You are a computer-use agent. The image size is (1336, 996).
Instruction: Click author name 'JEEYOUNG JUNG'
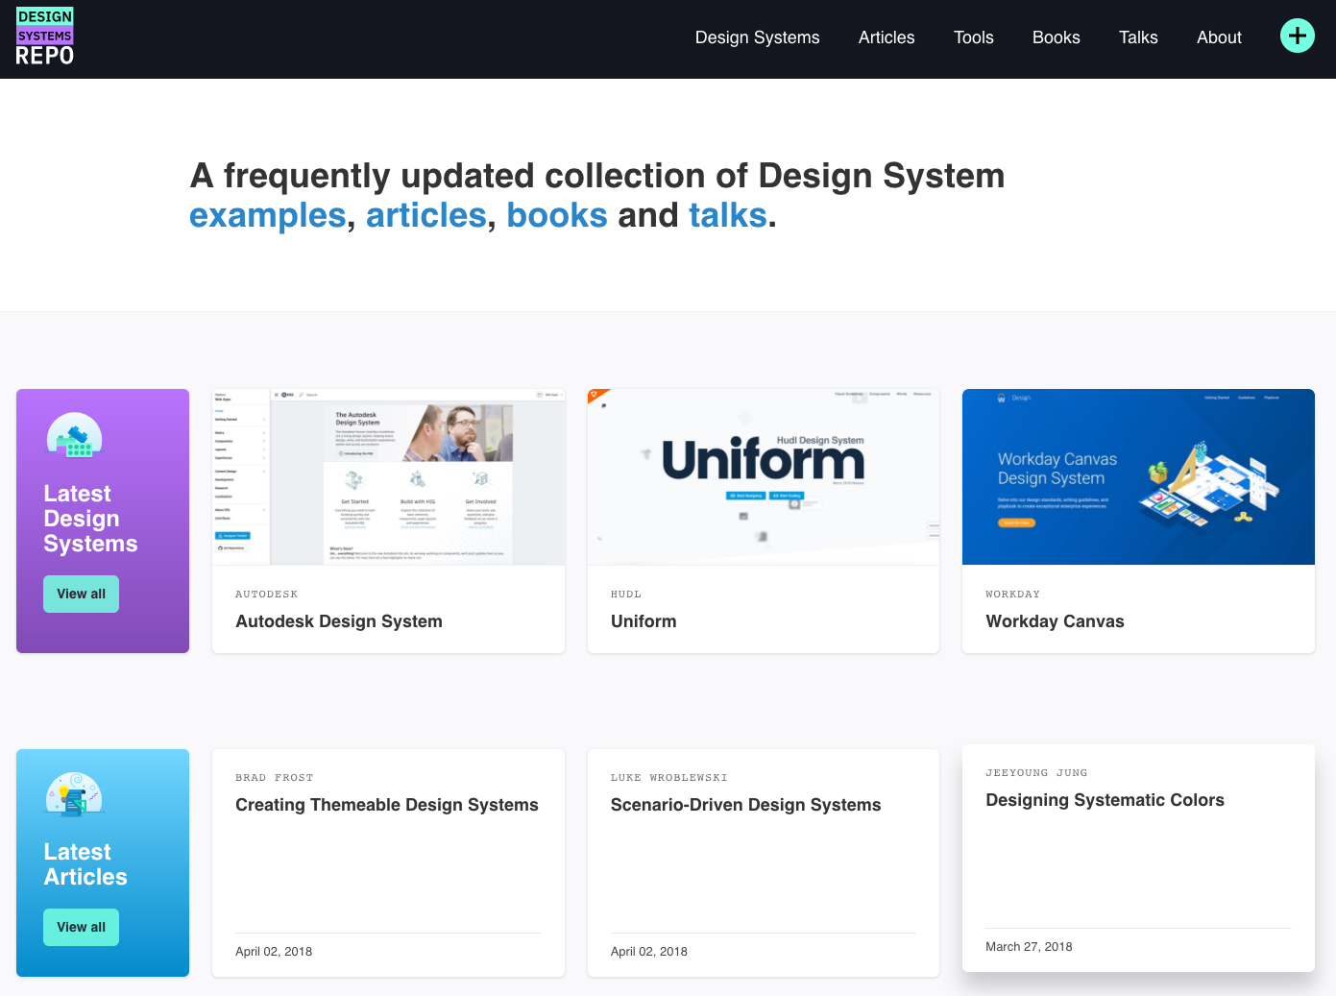point(1036,773)
